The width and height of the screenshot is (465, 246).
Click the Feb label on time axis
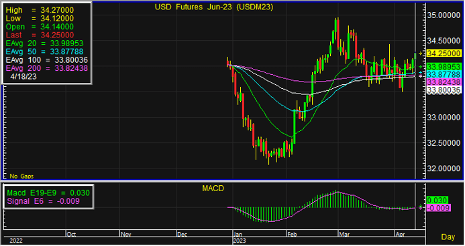click(x=293, y=234)
